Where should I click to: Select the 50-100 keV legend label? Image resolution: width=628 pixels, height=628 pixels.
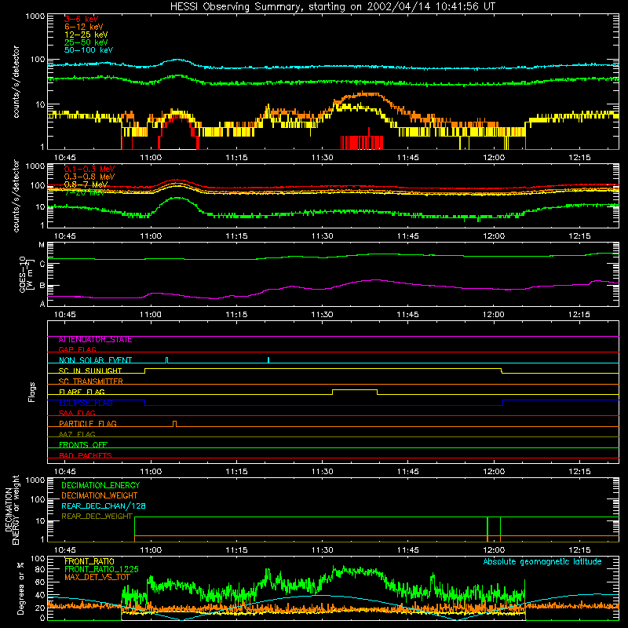89,50
